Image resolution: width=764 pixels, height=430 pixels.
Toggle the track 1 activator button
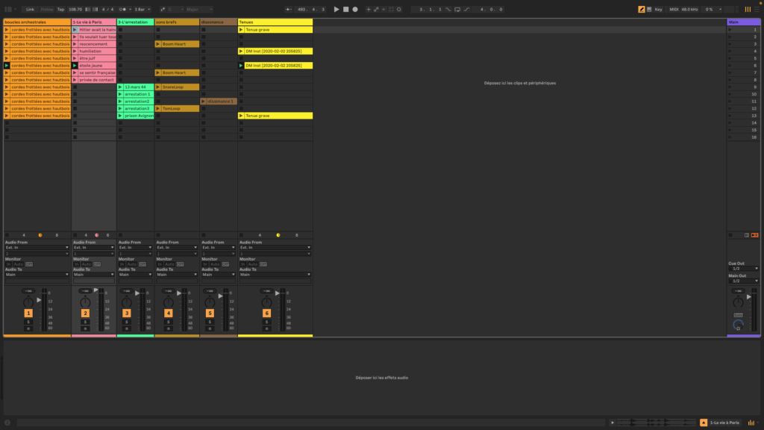28,314
